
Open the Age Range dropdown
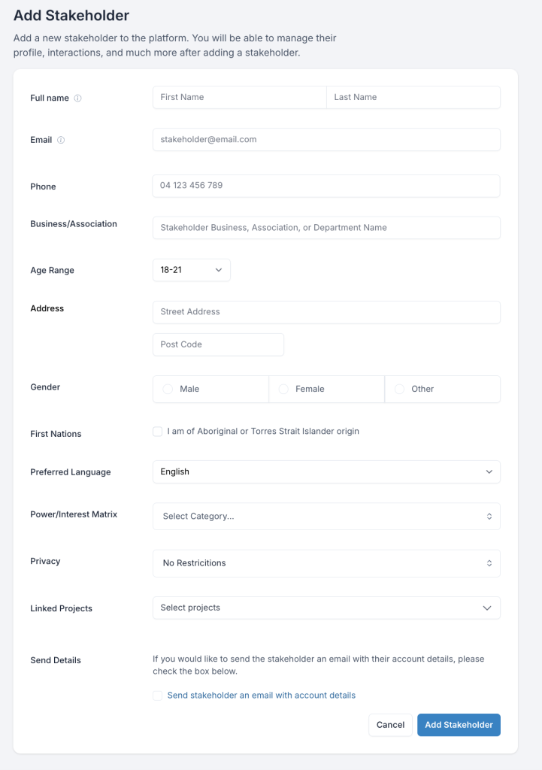pos(191,270)
